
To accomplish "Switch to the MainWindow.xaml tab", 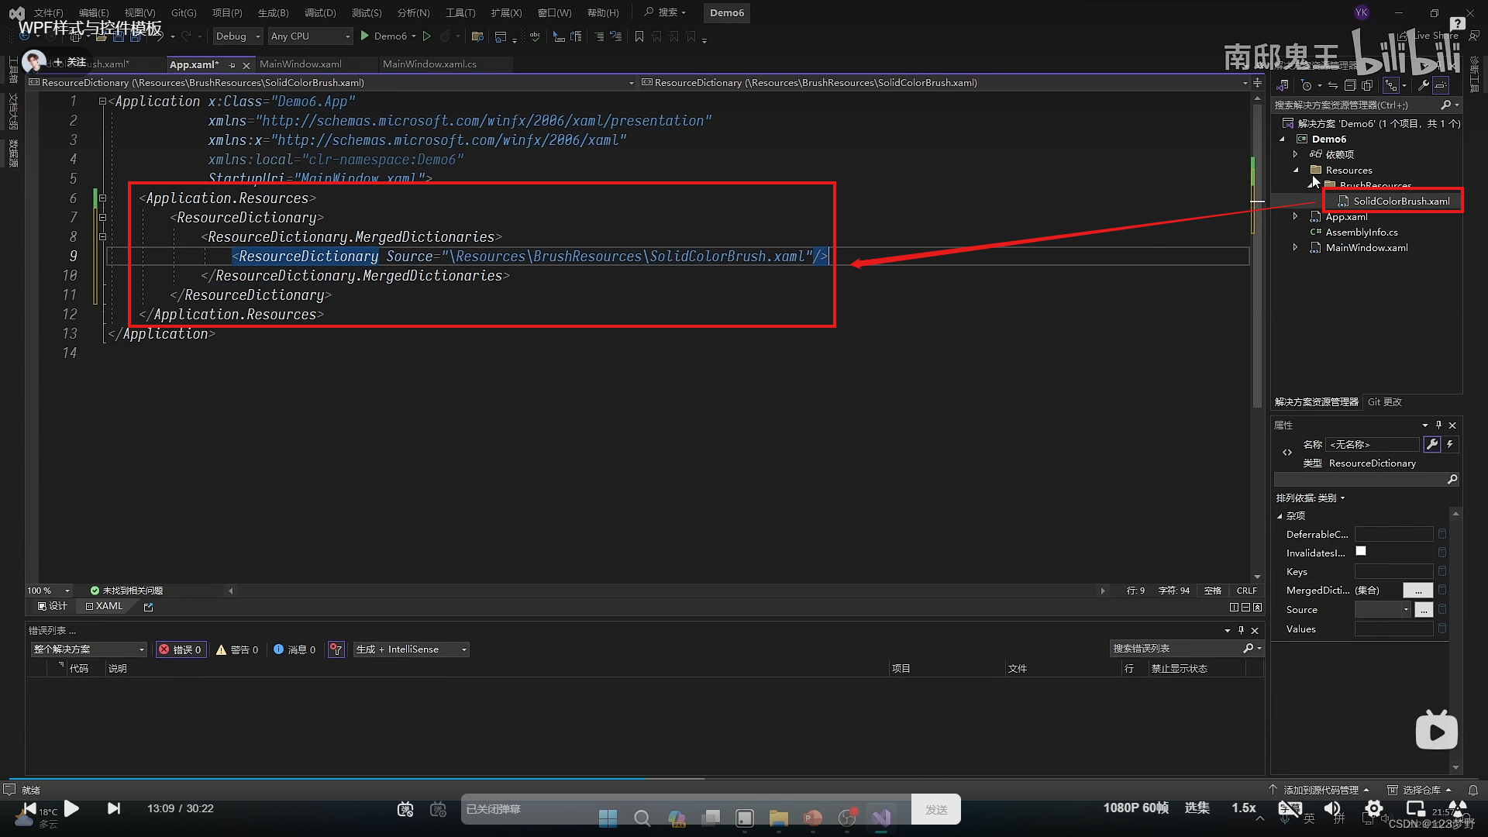I will tap(301, 64).
